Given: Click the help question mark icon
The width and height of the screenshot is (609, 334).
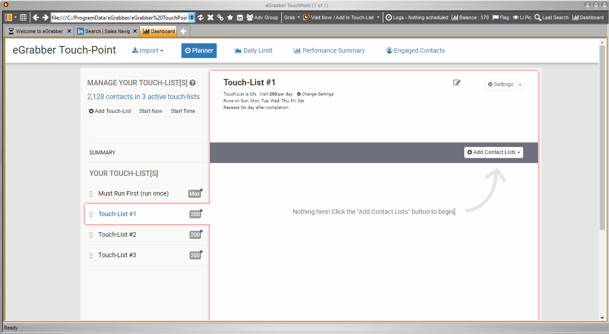Looking at the screenshot, I should [193, 83].
